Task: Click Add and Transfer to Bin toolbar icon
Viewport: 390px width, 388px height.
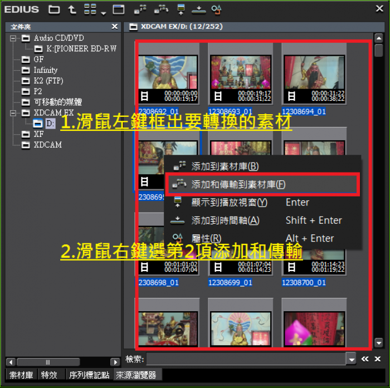Action: pos(161,9)
